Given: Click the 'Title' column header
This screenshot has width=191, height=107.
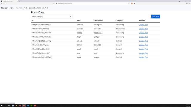Looking at the screenshot, I should [x=79, y=21].
